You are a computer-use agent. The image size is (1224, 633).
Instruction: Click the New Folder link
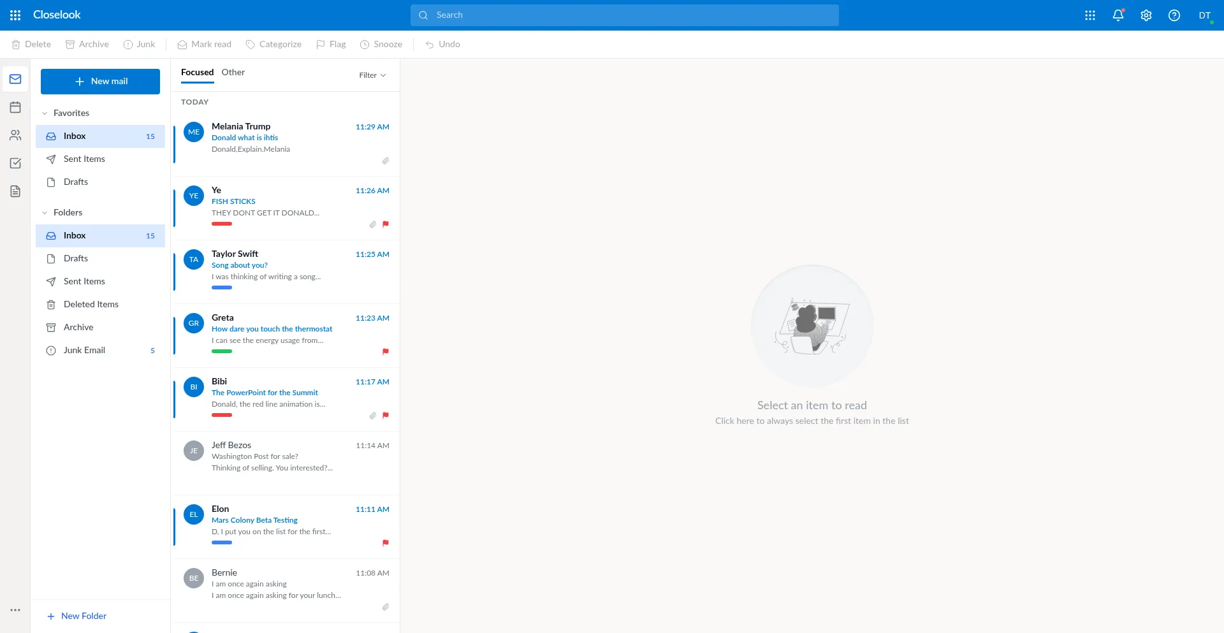[x=77, y=616]
